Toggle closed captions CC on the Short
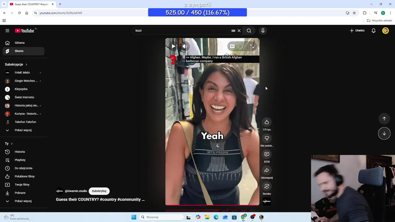This screenshot has width=395, height=222. (x=232, y=46)
